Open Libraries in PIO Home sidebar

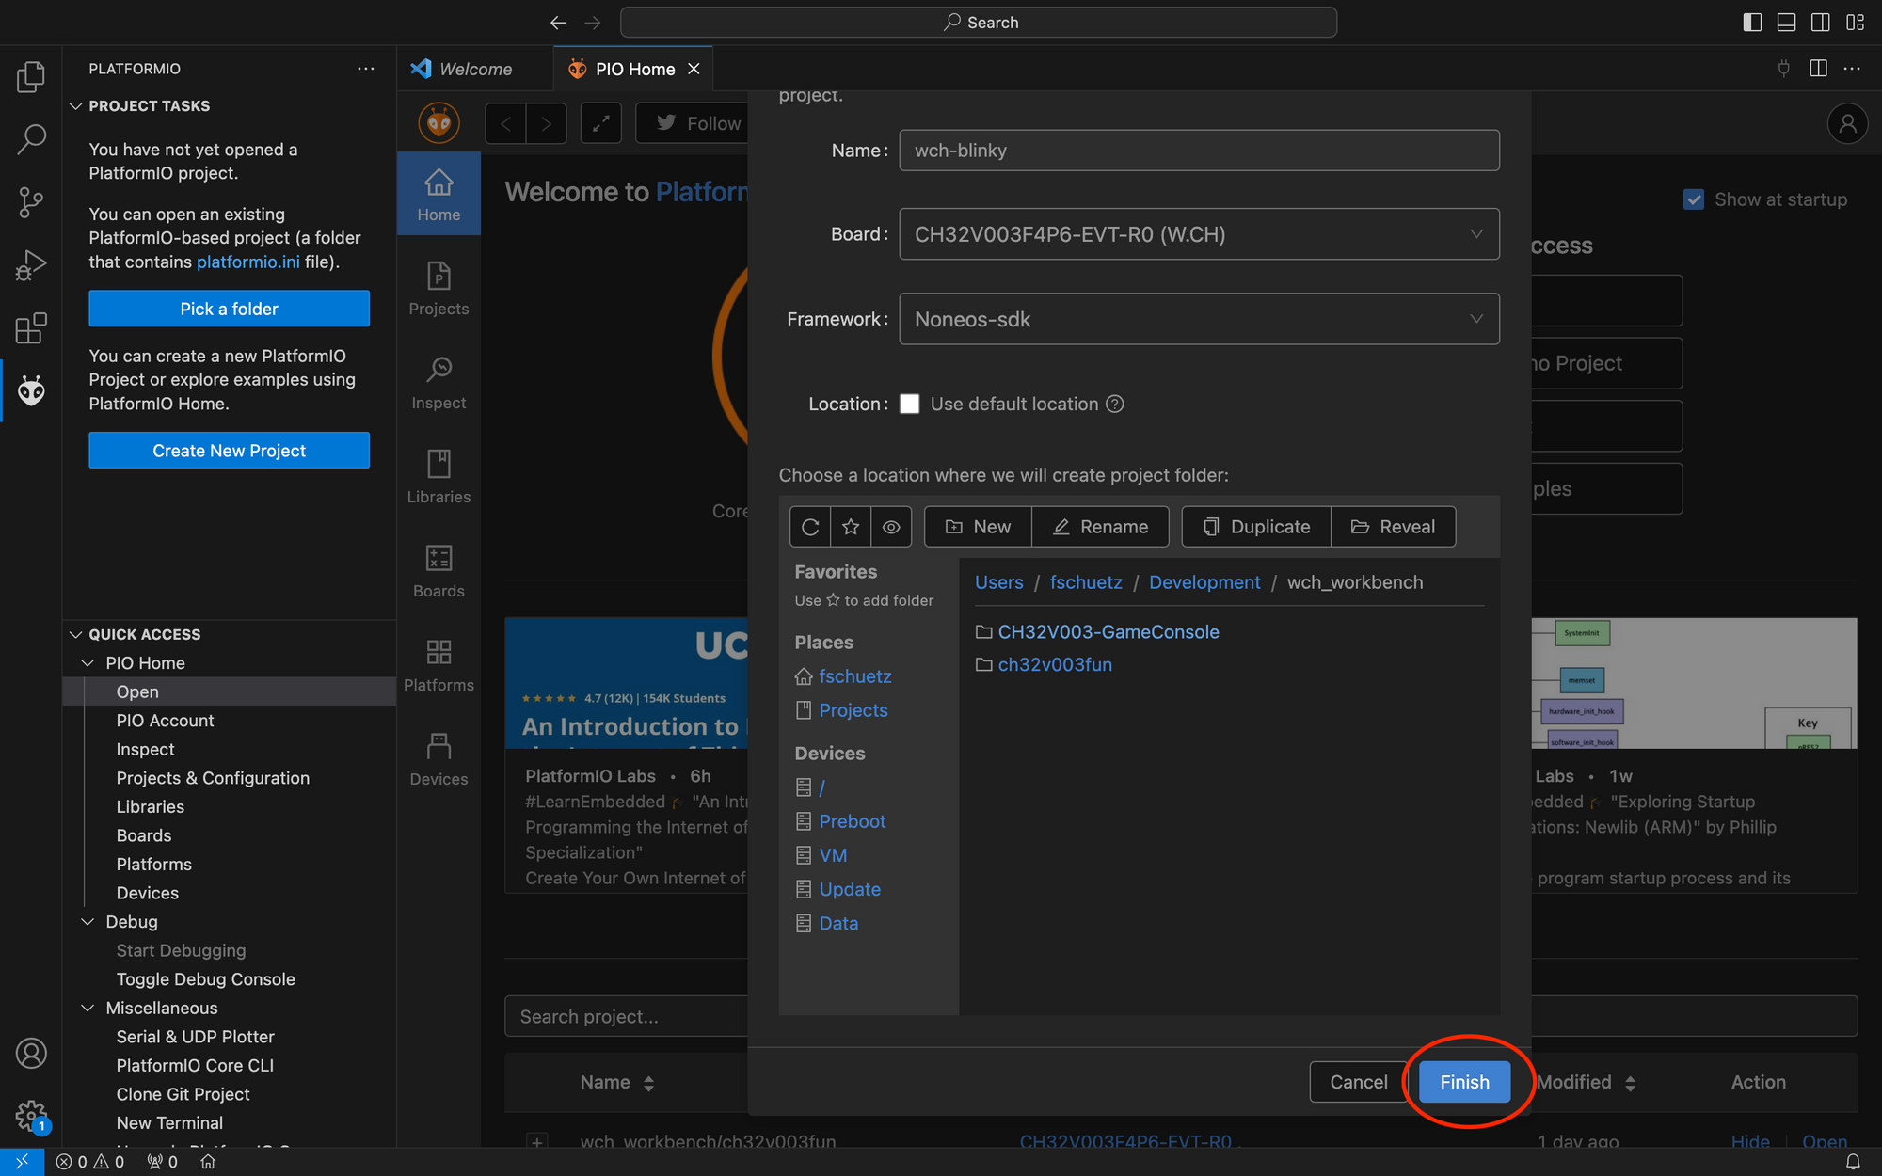click(x=439, y=477)
